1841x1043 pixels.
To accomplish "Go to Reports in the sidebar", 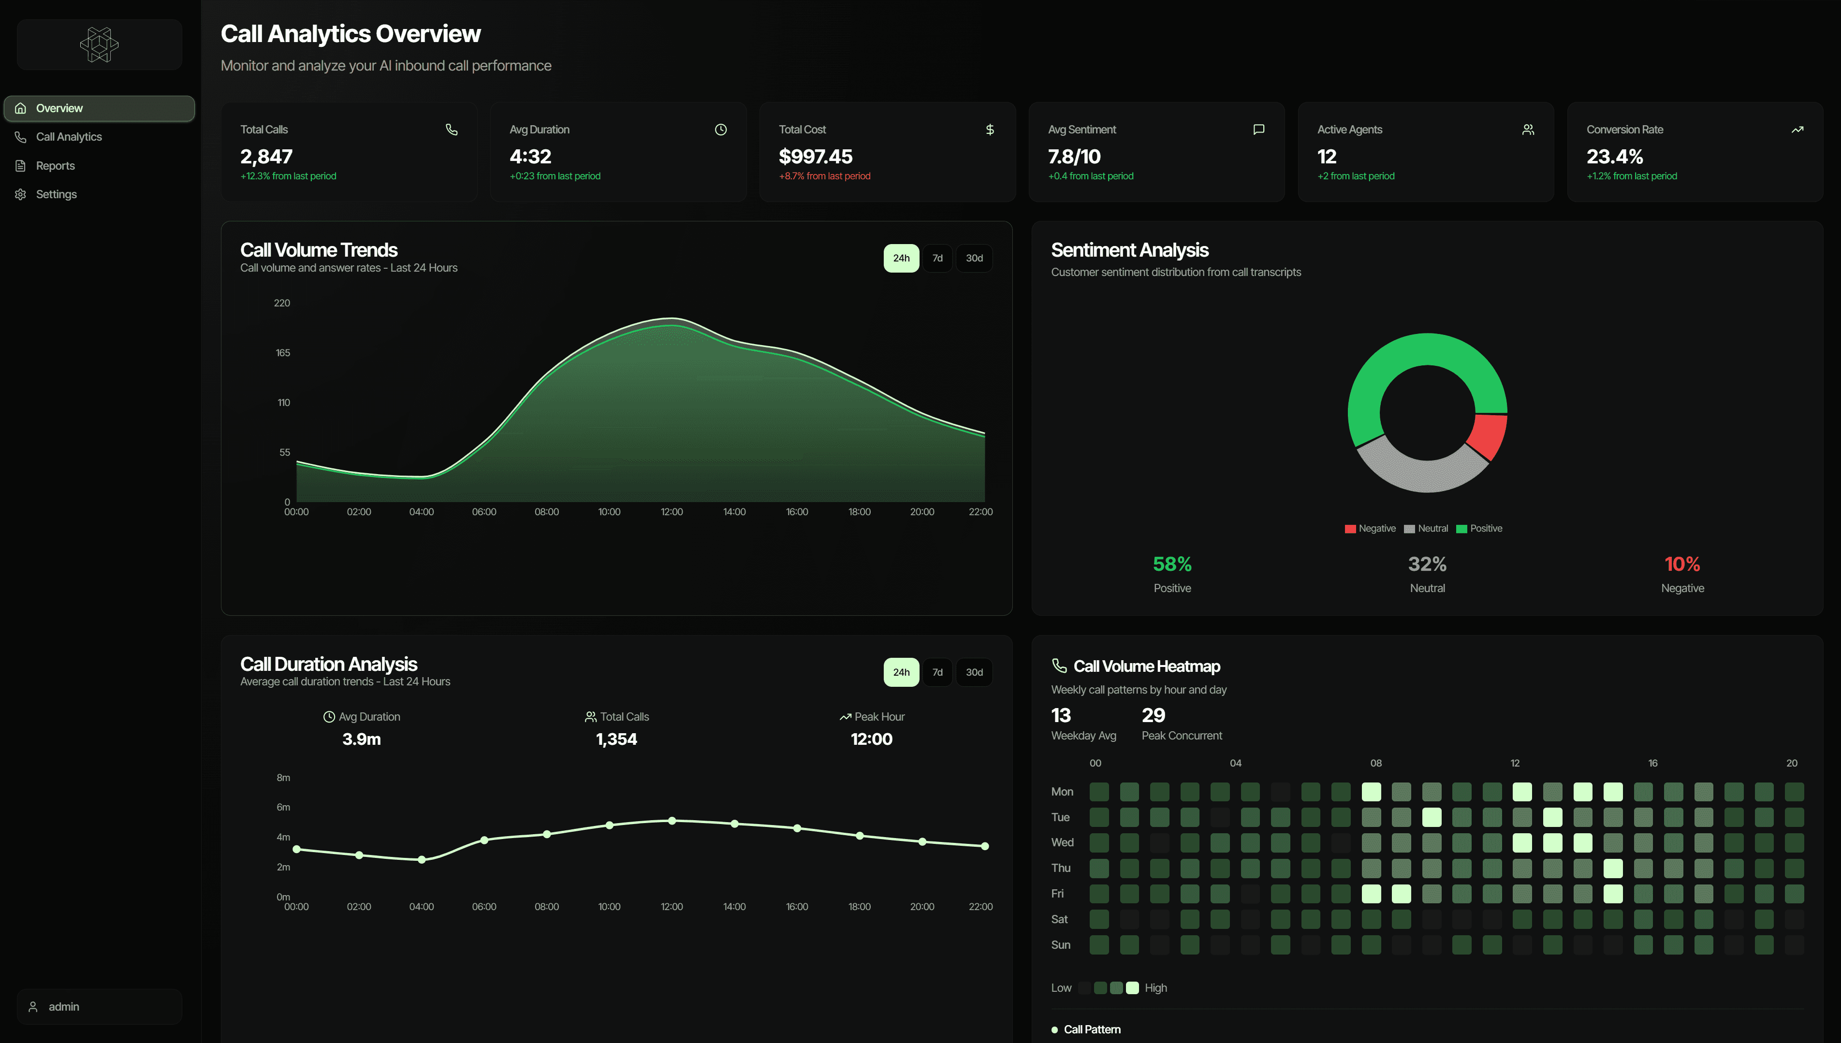I will point(55,165).
